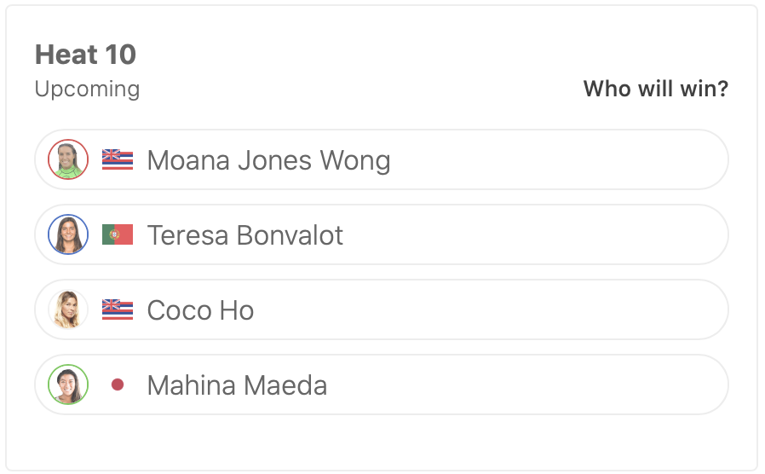This screenshot has width=765, height=474.
Task: Click Mahina Maeda's profile avatar
Action: 68,384
